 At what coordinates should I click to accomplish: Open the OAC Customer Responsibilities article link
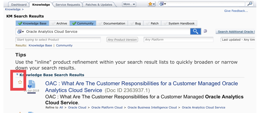(141, 87)
